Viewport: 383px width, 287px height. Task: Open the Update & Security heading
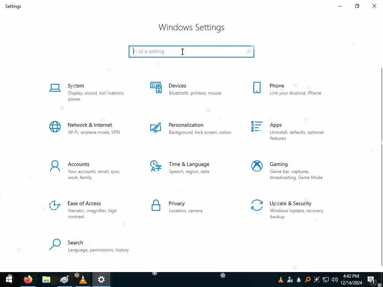coord(290,204)
